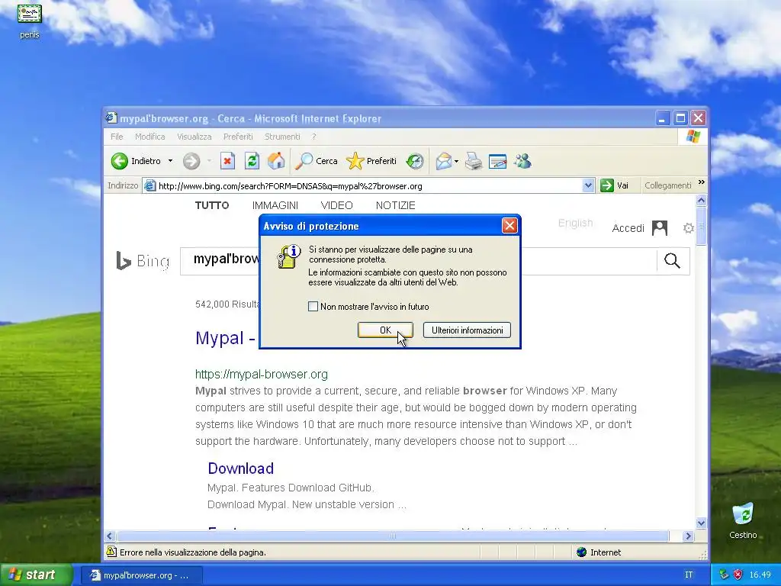Click the Ulteriori informazioni button
Image resolution: width=781 pixels, height=586 pixels.
pos(468,330)
